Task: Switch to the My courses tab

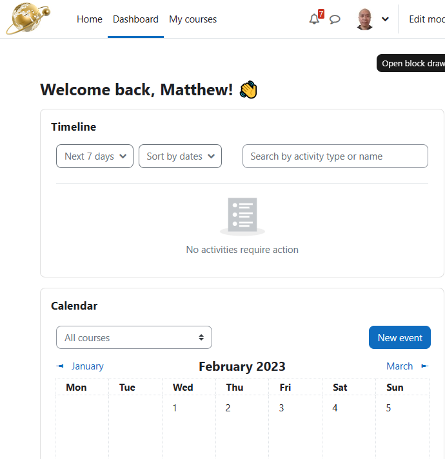Action: tap(193, 19)
